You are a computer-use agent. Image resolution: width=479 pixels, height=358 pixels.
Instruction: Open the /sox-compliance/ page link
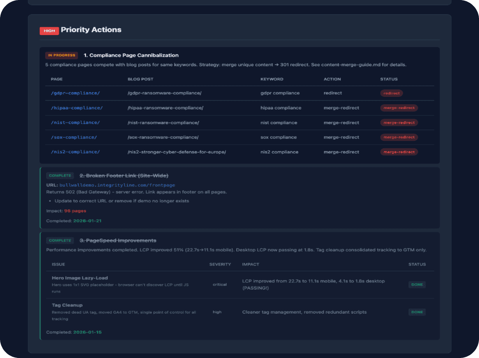coord(74,137)
